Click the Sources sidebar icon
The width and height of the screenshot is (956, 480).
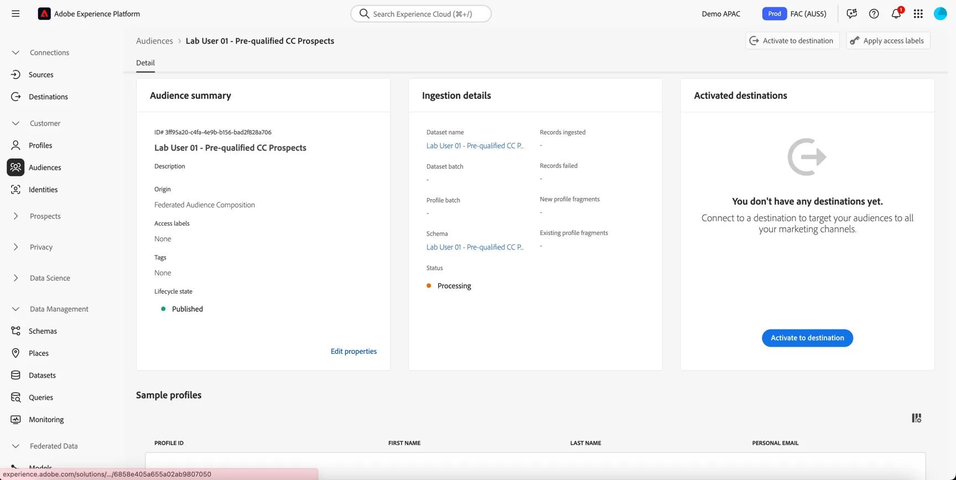(15, 75)
